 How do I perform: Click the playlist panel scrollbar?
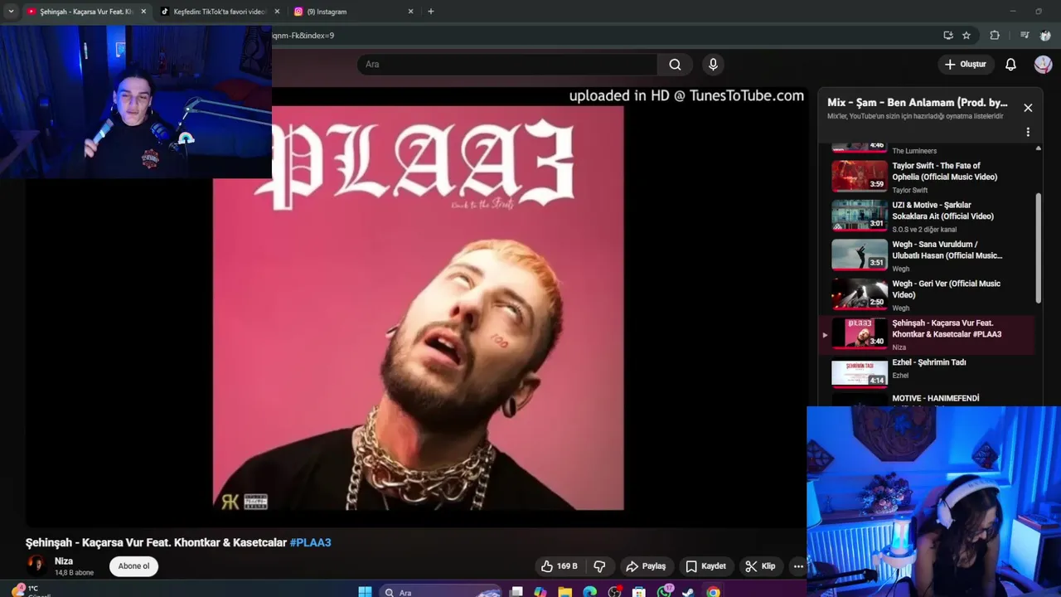click(x=1039, y=249)
